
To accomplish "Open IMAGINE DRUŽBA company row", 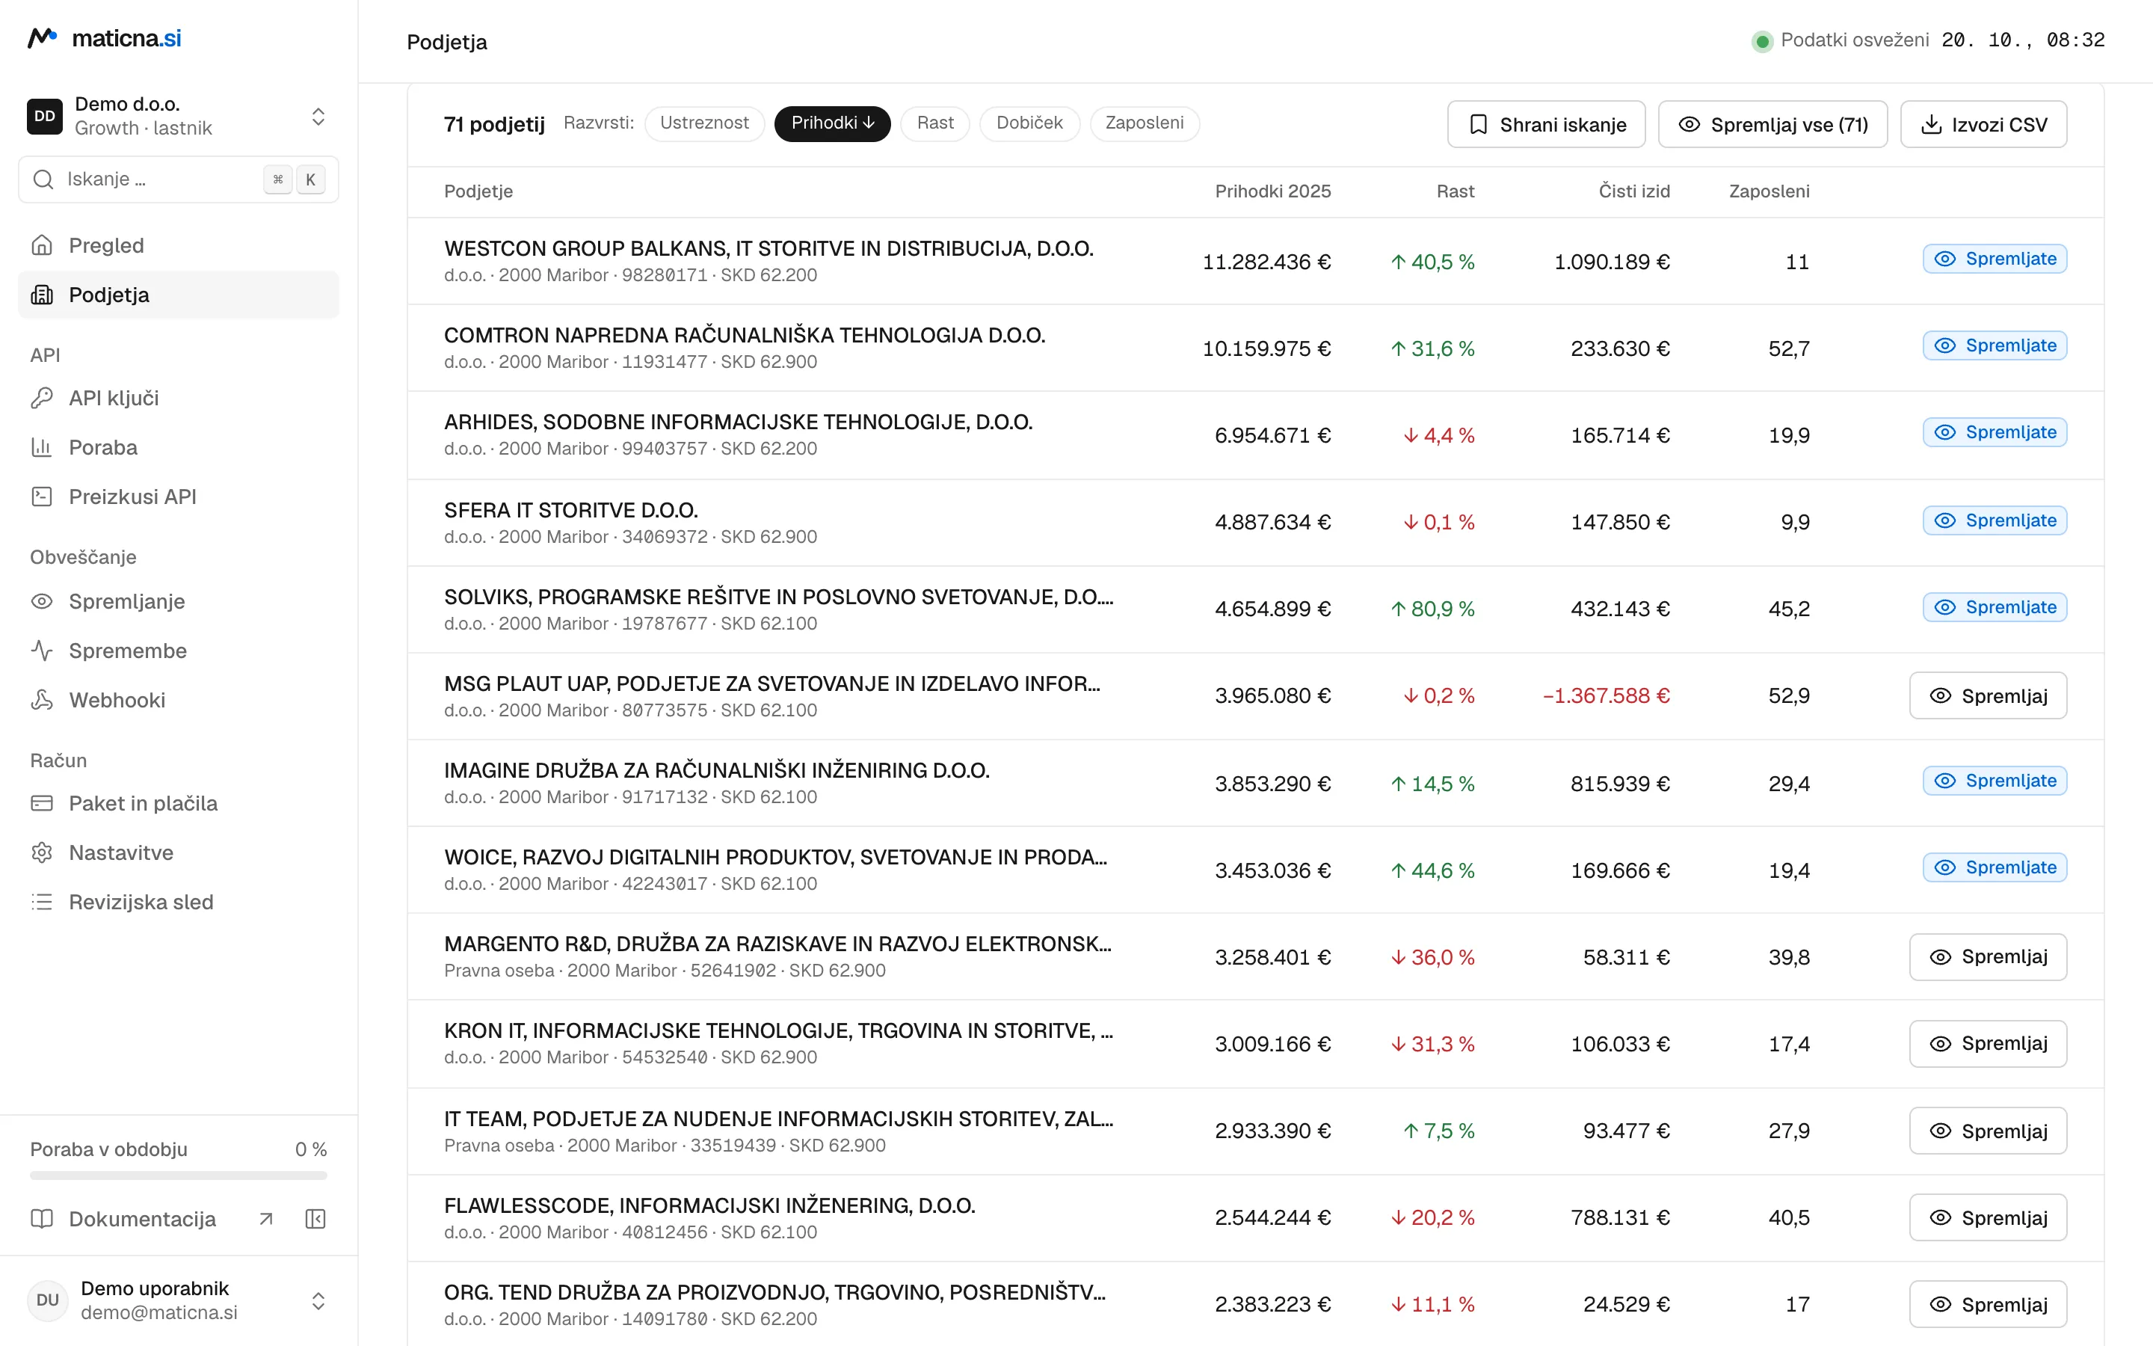I will (1255, 784).
